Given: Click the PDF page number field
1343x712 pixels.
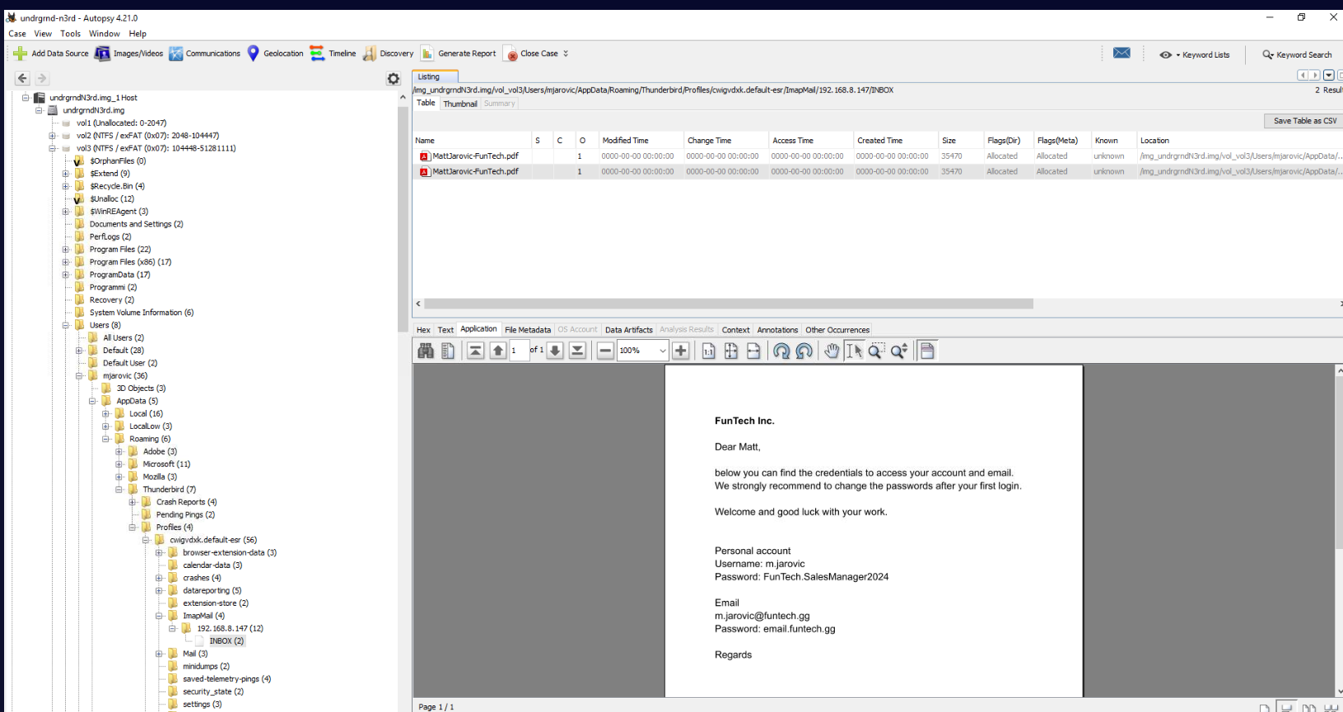Looking at the screenshot, I should [518, 351].
